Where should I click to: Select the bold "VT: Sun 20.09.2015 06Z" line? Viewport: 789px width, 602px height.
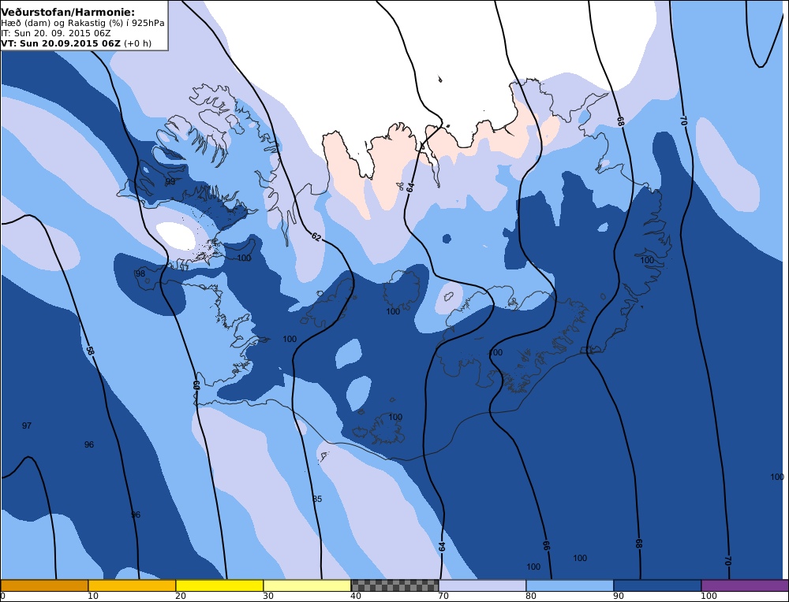[61, 43]
